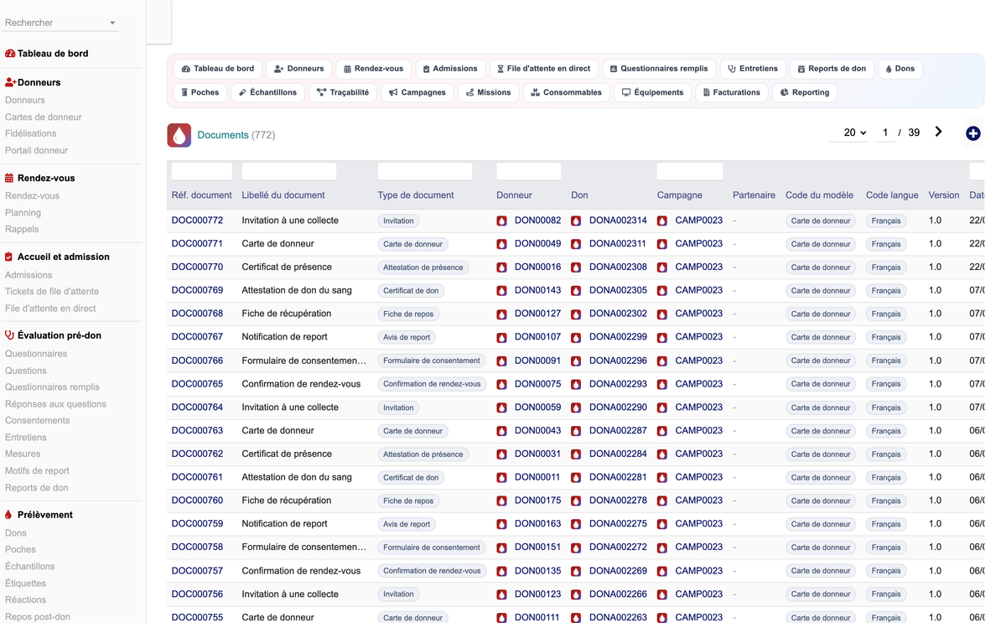The image size is (1006, 623).
Task: Open the Rechercher search dropdown
Action: (x=60, y=23)
